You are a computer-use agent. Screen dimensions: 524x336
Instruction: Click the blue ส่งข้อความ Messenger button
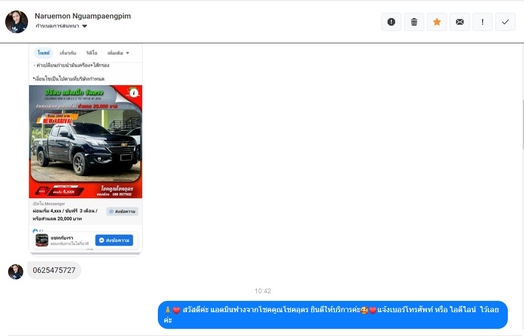pos(114,240)
